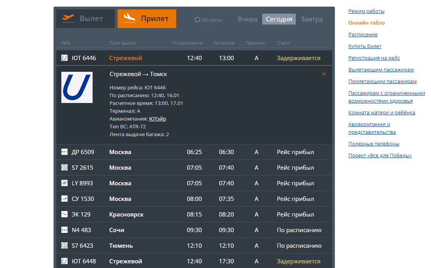Click airline icon for flight ЭК 129
The image size is (431, 268).
(64, 215)
